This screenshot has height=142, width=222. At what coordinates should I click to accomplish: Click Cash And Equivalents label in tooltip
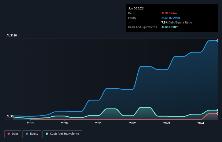click(x=143, y=27)
